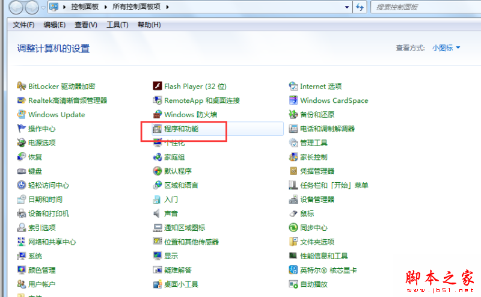Open the 索引选项 link
The image size is (481, 297).
pos(42,228)
